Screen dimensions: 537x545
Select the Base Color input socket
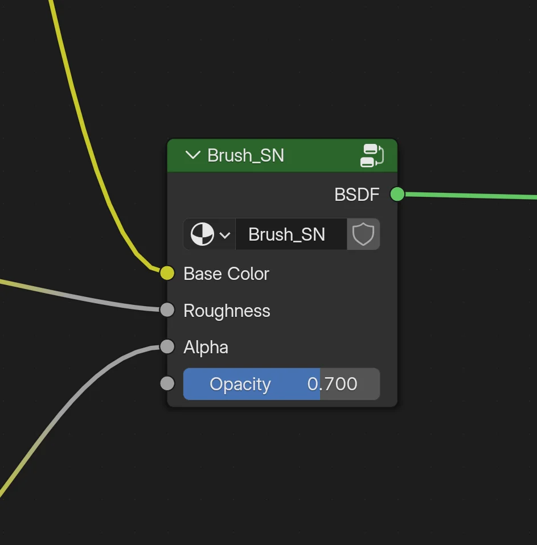tap(166, 273)
